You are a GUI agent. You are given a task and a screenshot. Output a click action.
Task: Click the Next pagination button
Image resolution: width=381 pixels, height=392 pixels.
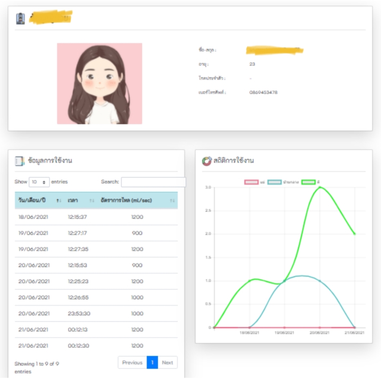[167, 363]
